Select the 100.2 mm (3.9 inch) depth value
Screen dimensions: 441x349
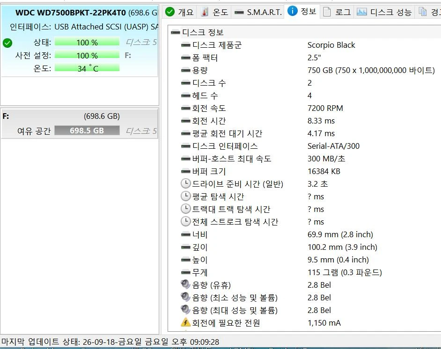tap(342, 247)
